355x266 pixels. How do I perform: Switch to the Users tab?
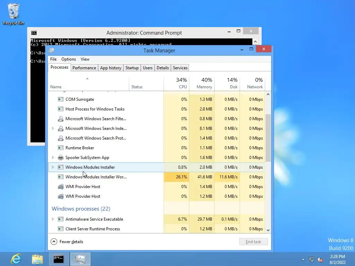tap(148, 68)
